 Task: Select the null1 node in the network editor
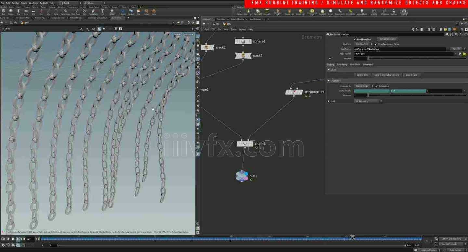242,176
